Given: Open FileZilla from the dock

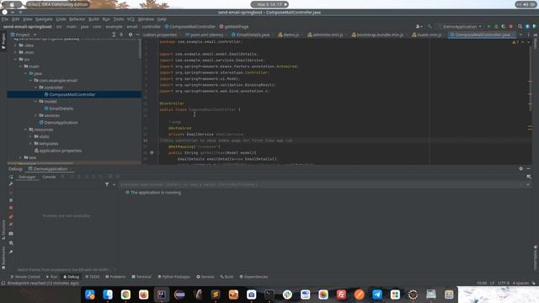Looking at the screenshot, I should pos(341,295).
